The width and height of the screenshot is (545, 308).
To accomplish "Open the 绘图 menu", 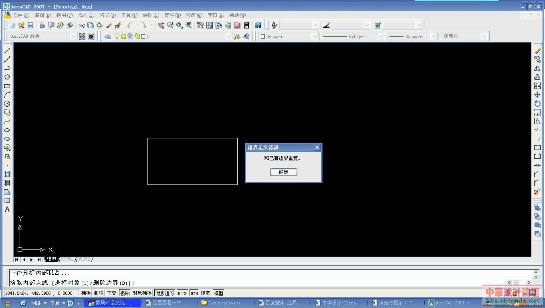I will tap(151, 15).
